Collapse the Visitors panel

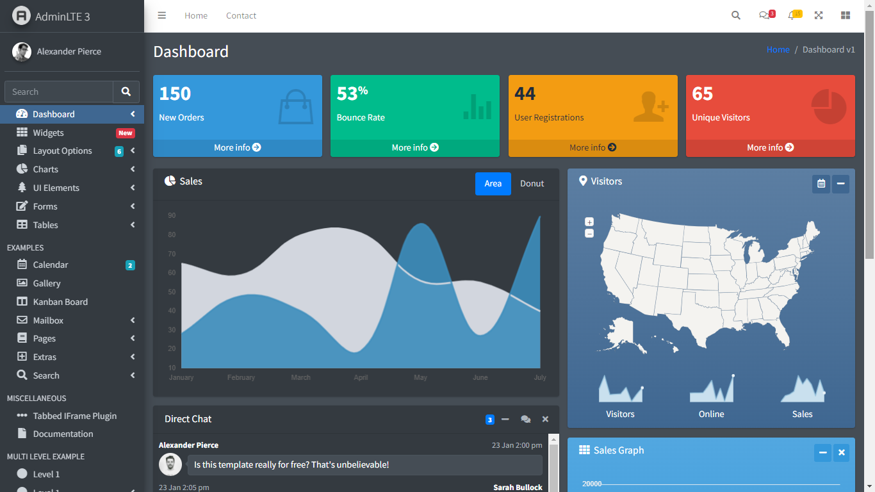point(840,184)
